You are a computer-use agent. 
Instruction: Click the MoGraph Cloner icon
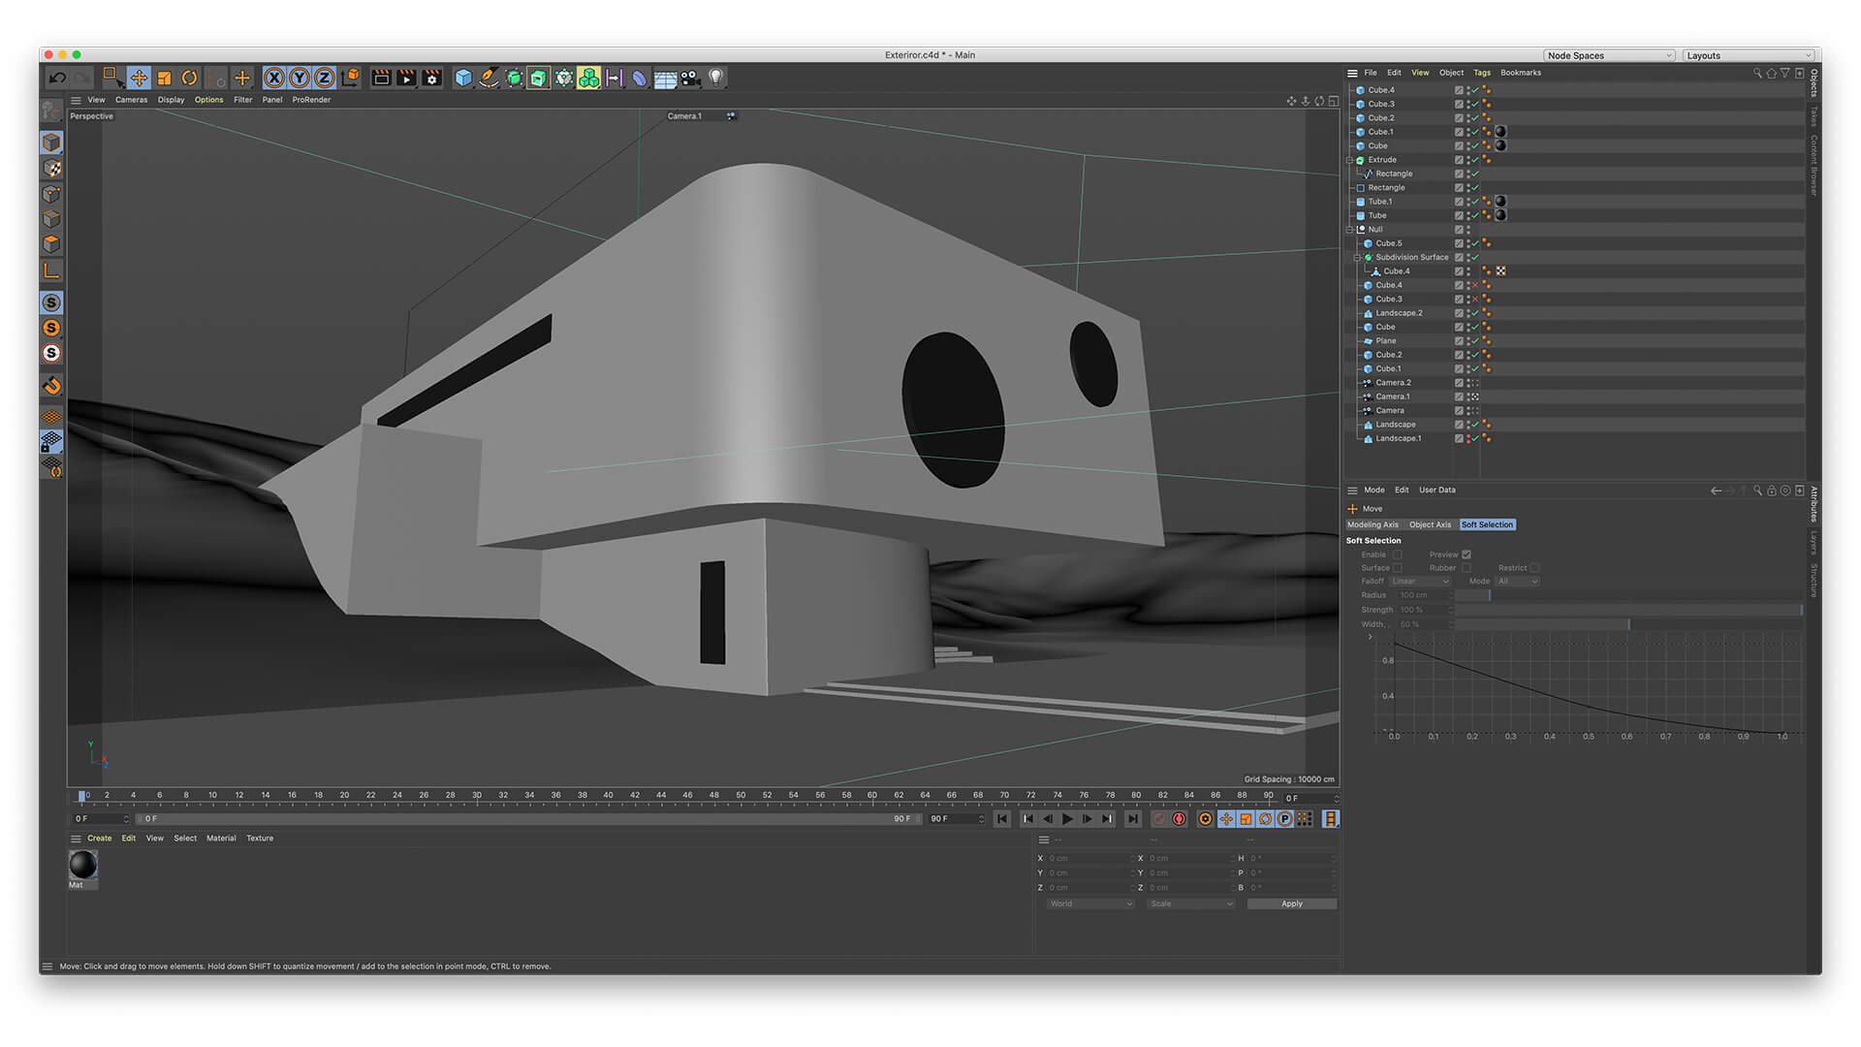(x=588, y=79)
